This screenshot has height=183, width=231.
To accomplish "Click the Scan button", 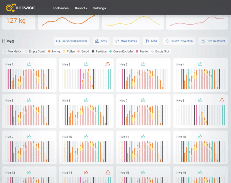I will pyautogui.click(x=101, y=41).
